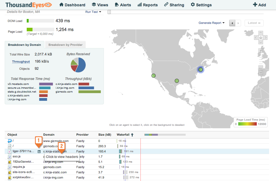
Task: Click the 1,254 ms Page Load value
Action: [65, 29]
